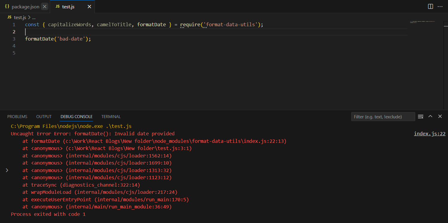The image size is (448, 223).
Task: Open the breadcrumb ellipsis symbol segment
Action: [34, 18]
